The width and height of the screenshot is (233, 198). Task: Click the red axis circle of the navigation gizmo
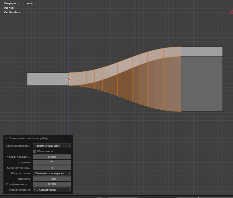231,12
